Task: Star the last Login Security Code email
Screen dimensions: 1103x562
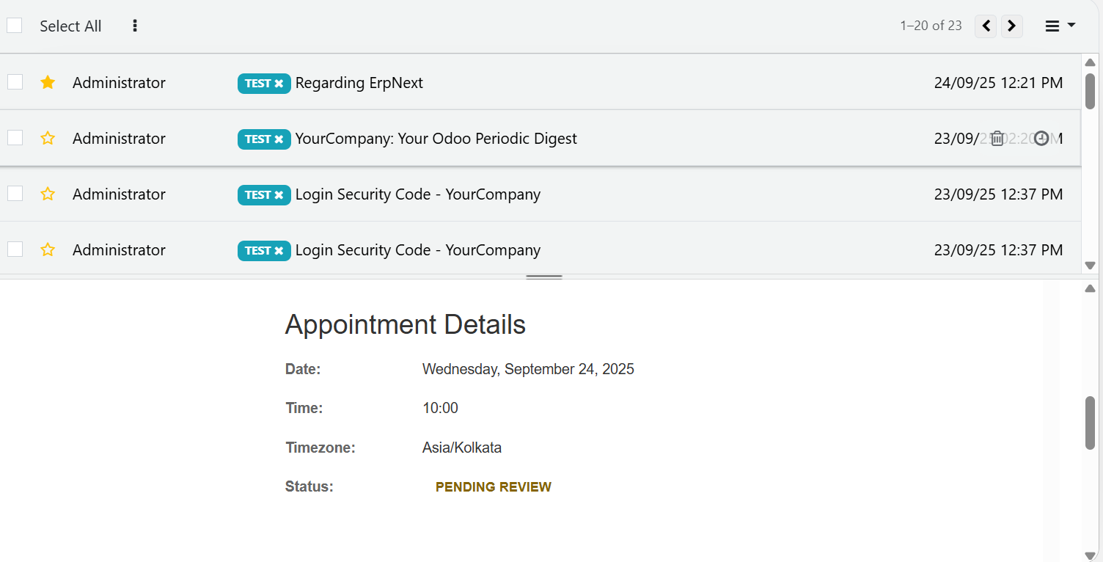Action: 48,249
